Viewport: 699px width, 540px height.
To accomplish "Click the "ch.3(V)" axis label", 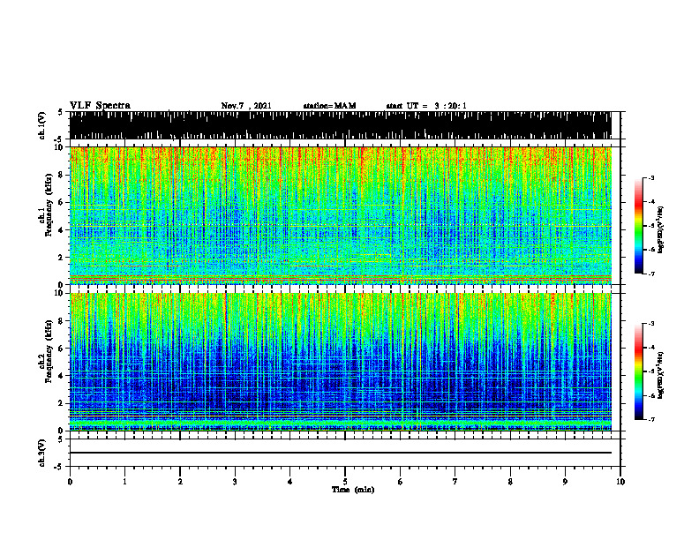I will coord(42,453).
